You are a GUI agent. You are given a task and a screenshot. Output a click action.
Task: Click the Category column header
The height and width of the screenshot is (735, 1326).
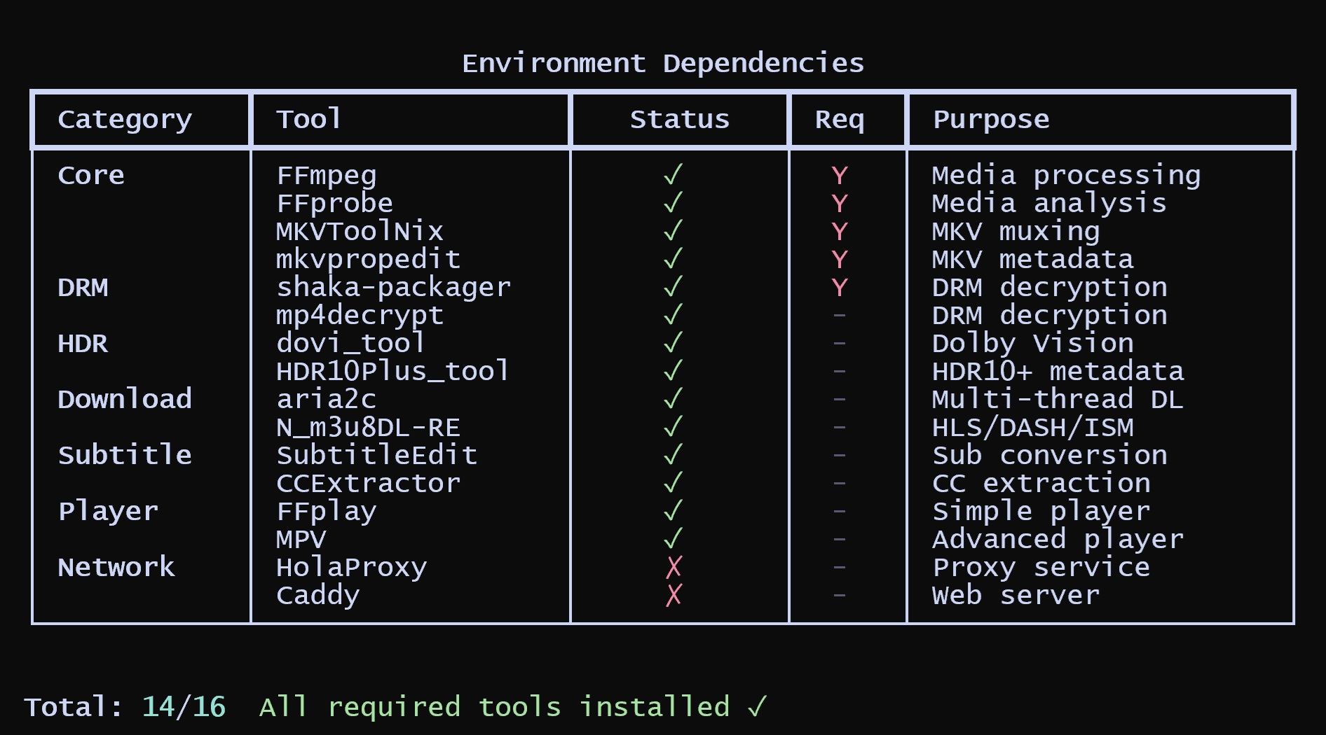point(125,120)
